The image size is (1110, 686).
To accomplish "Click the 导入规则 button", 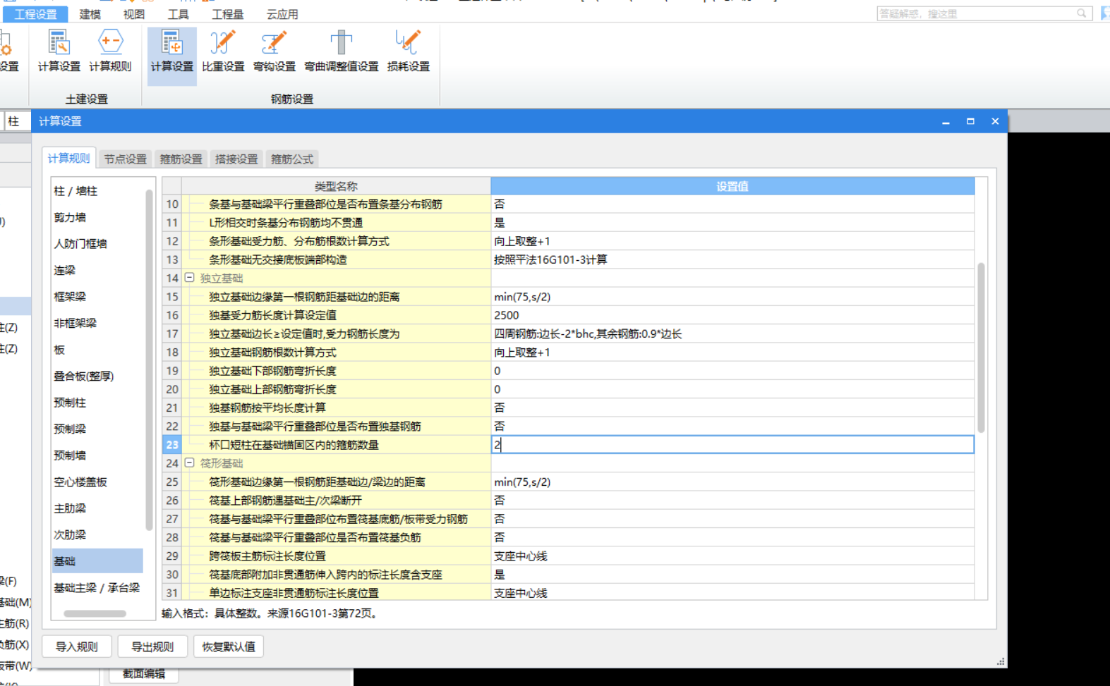I will (x=76, y=647).
